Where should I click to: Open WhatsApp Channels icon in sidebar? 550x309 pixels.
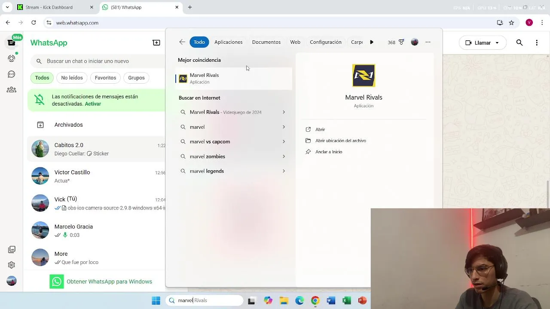coord(12,74)
